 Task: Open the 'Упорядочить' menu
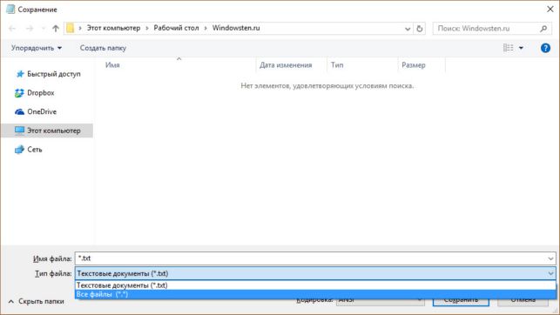37,48
